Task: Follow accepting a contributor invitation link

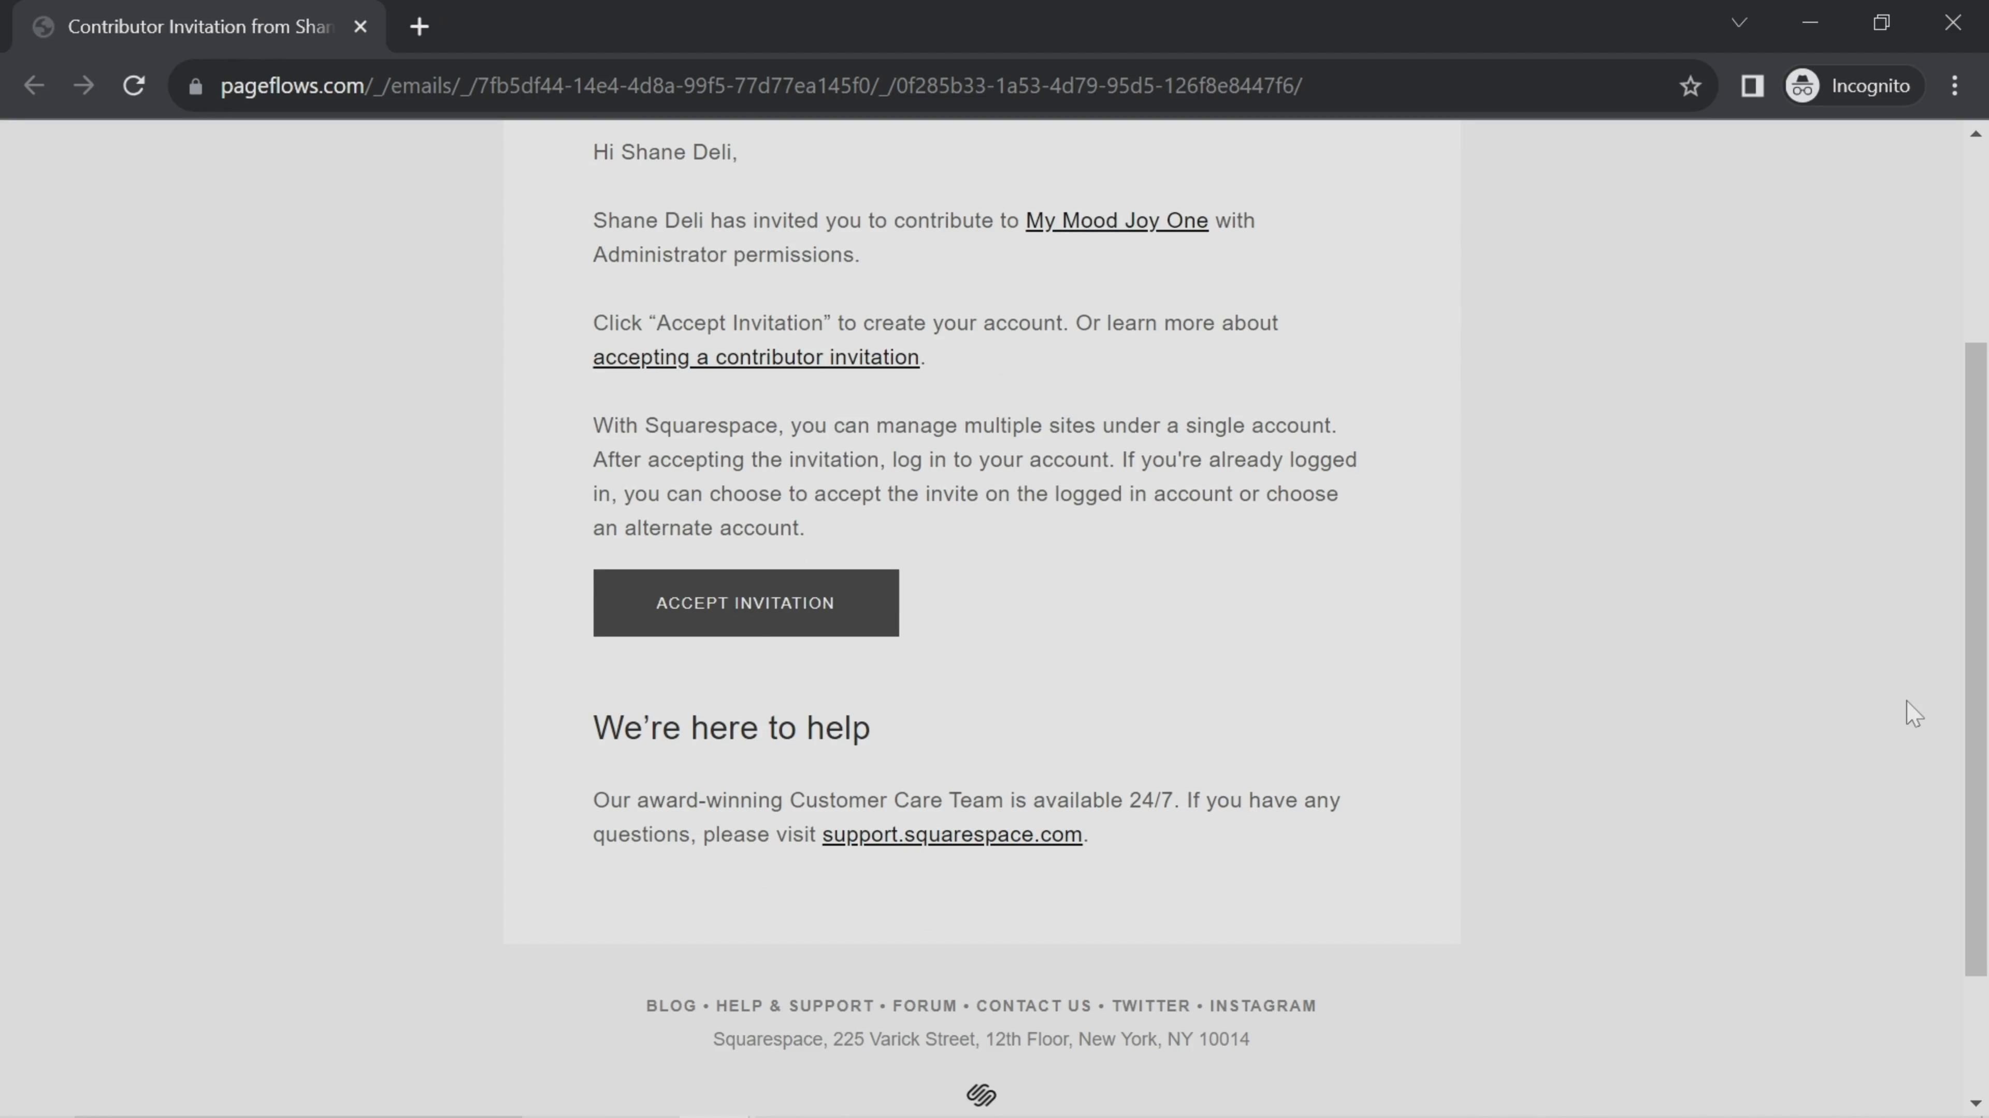Action: coord(755,357)
